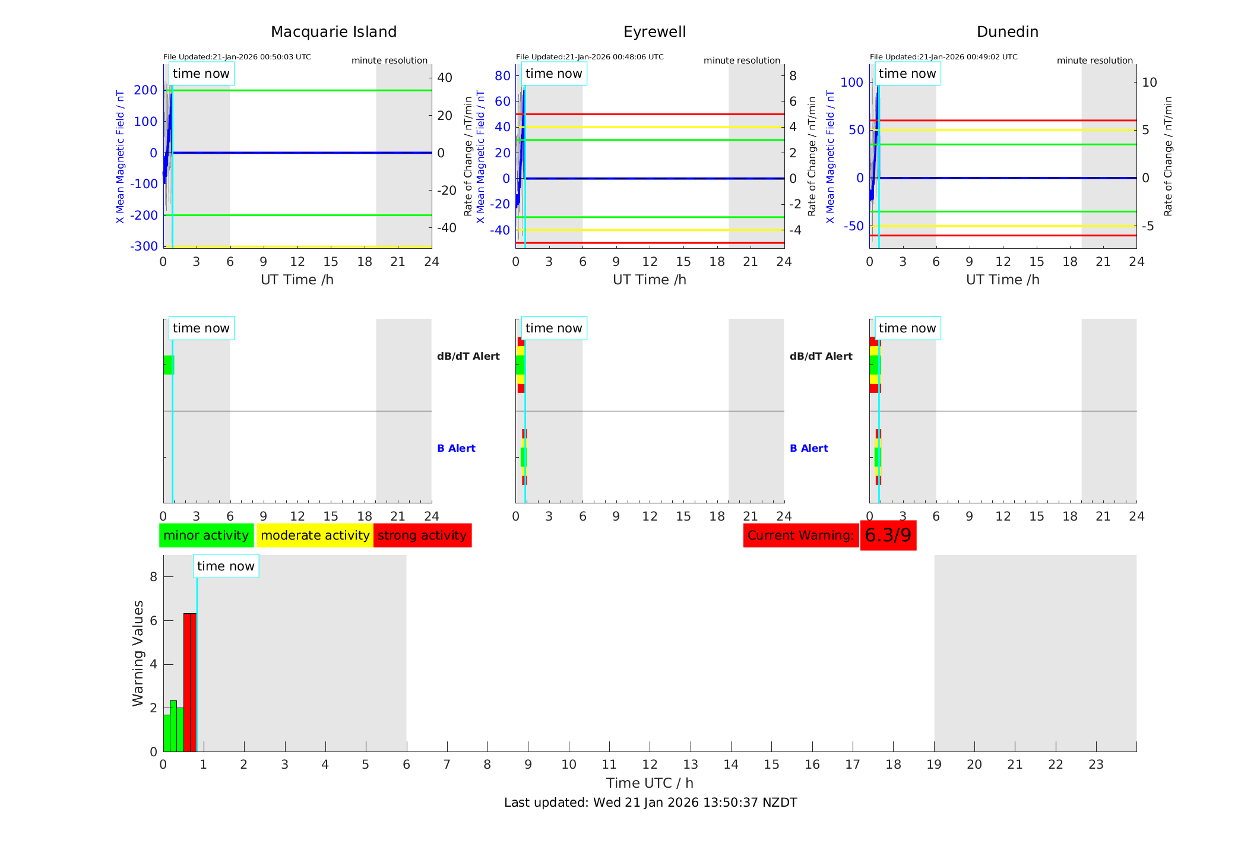Click the B Alert label beside Eyrewell panel
This screenshot has width=1257, height=853.
click(x=809, y=448)
